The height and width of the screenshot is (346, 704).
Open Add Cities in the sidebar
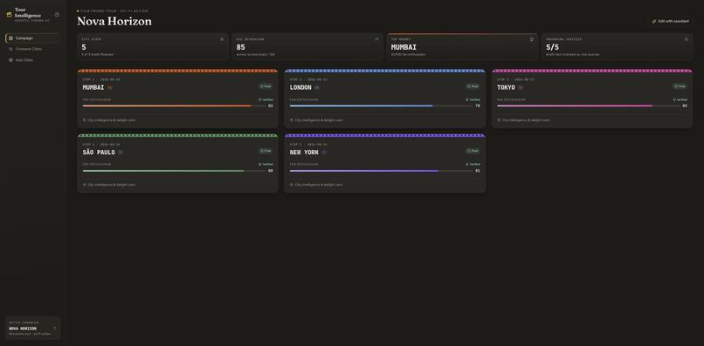click(32, 59)
